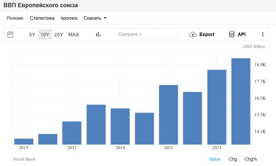This screenshot has width=276, height=166.
Task: Click the World Bank source link
Action: tap(24, 159)
